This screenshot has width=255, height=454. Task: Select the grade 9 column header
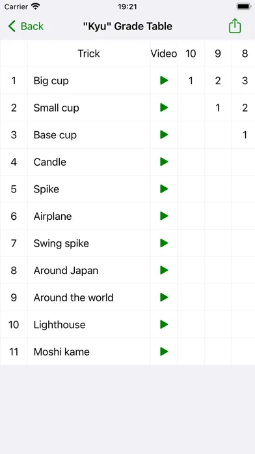(x=218, y=53)
